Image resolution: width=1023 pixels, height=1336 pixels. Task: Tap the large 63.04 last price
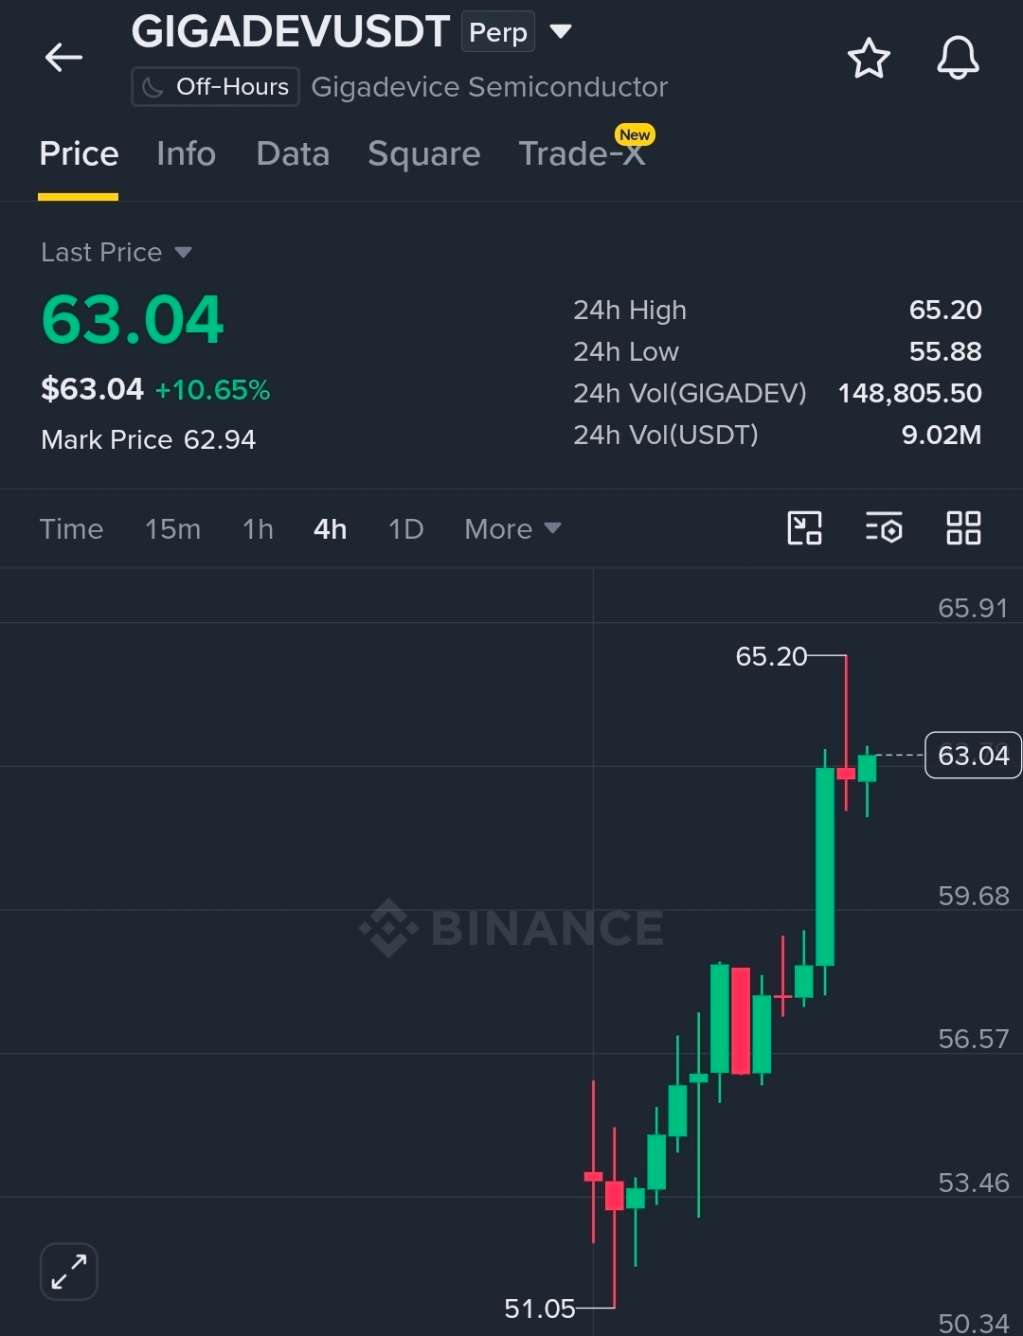click(133, 319)
